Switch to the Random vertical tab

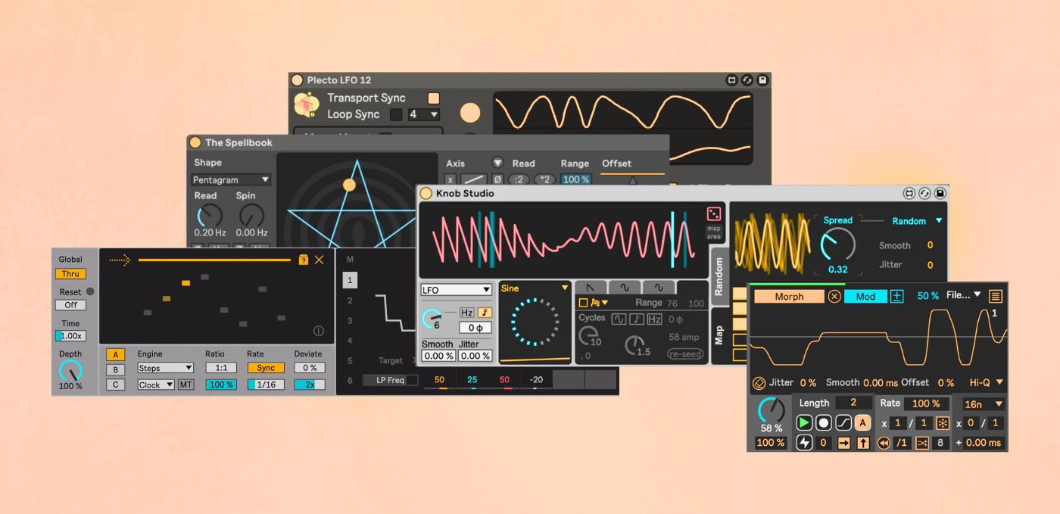(x=719, y=276)
